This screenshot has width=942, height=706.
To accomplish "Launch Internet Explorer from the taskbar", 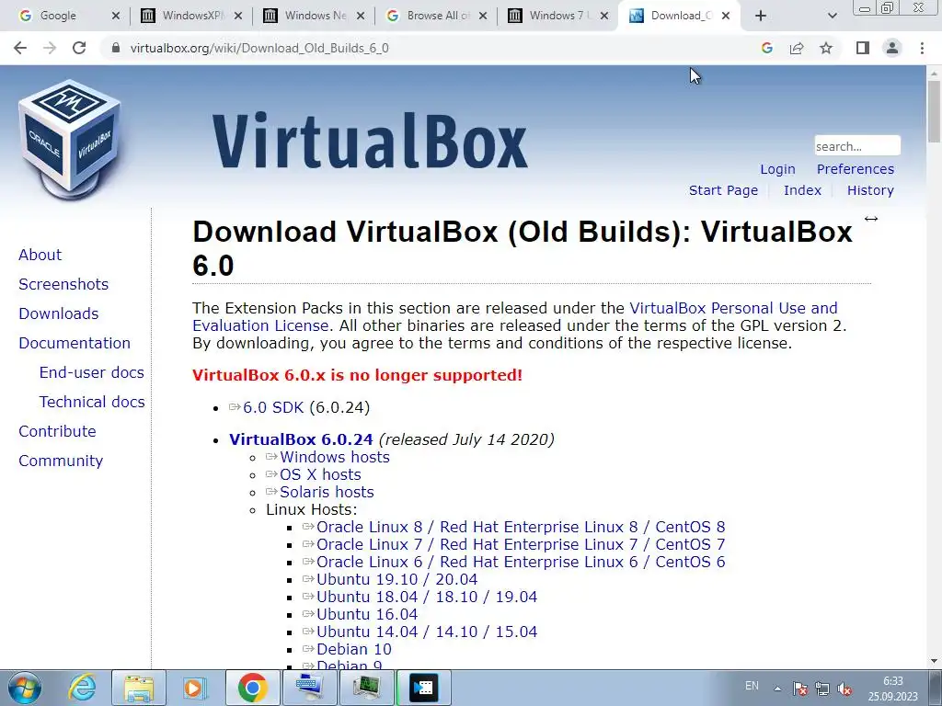I will 81,688.
